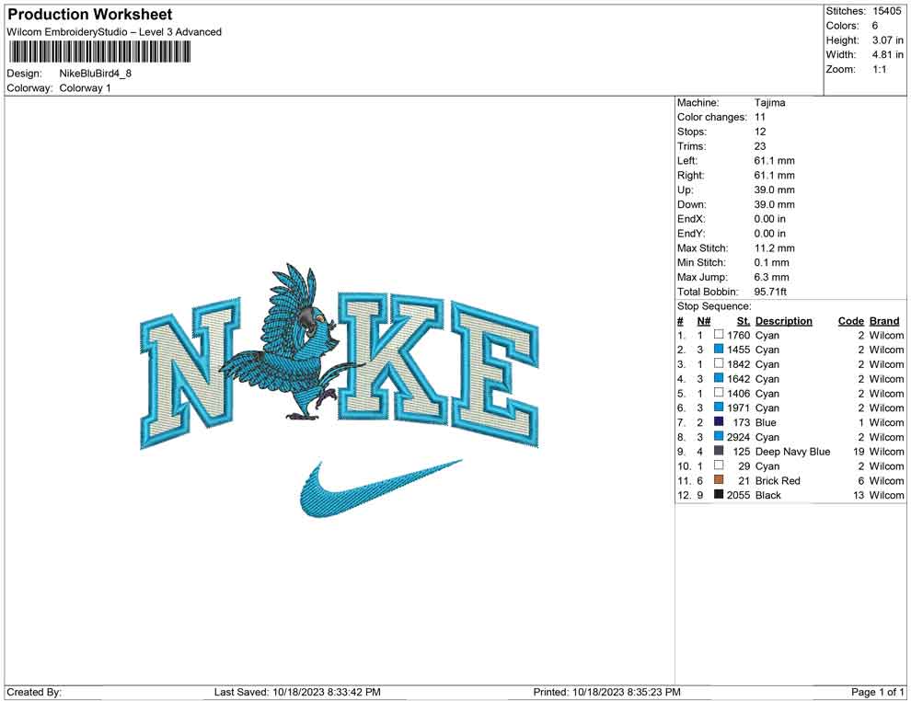The width and height of the screenshot is (911, 701).
Task: Click the dark blue swatch for 173 Blue
Action: coord(719,421)
